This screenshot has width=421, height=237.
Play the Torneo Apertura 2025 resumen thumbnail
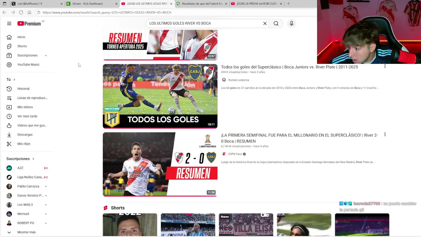click(160, 45)
